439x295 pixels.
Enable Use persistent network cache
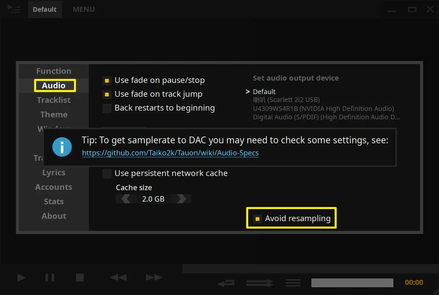107,174
